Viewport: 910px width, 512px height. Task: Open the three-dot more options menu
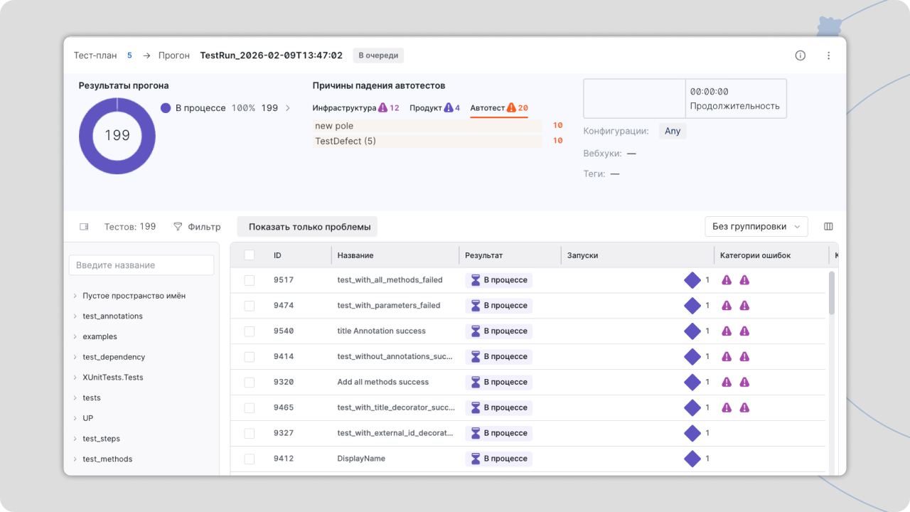coord(828,55)
